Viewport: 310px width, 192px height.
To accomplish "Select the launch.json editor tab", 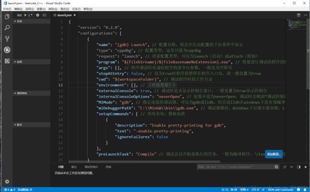I will (x=64, y=15).
